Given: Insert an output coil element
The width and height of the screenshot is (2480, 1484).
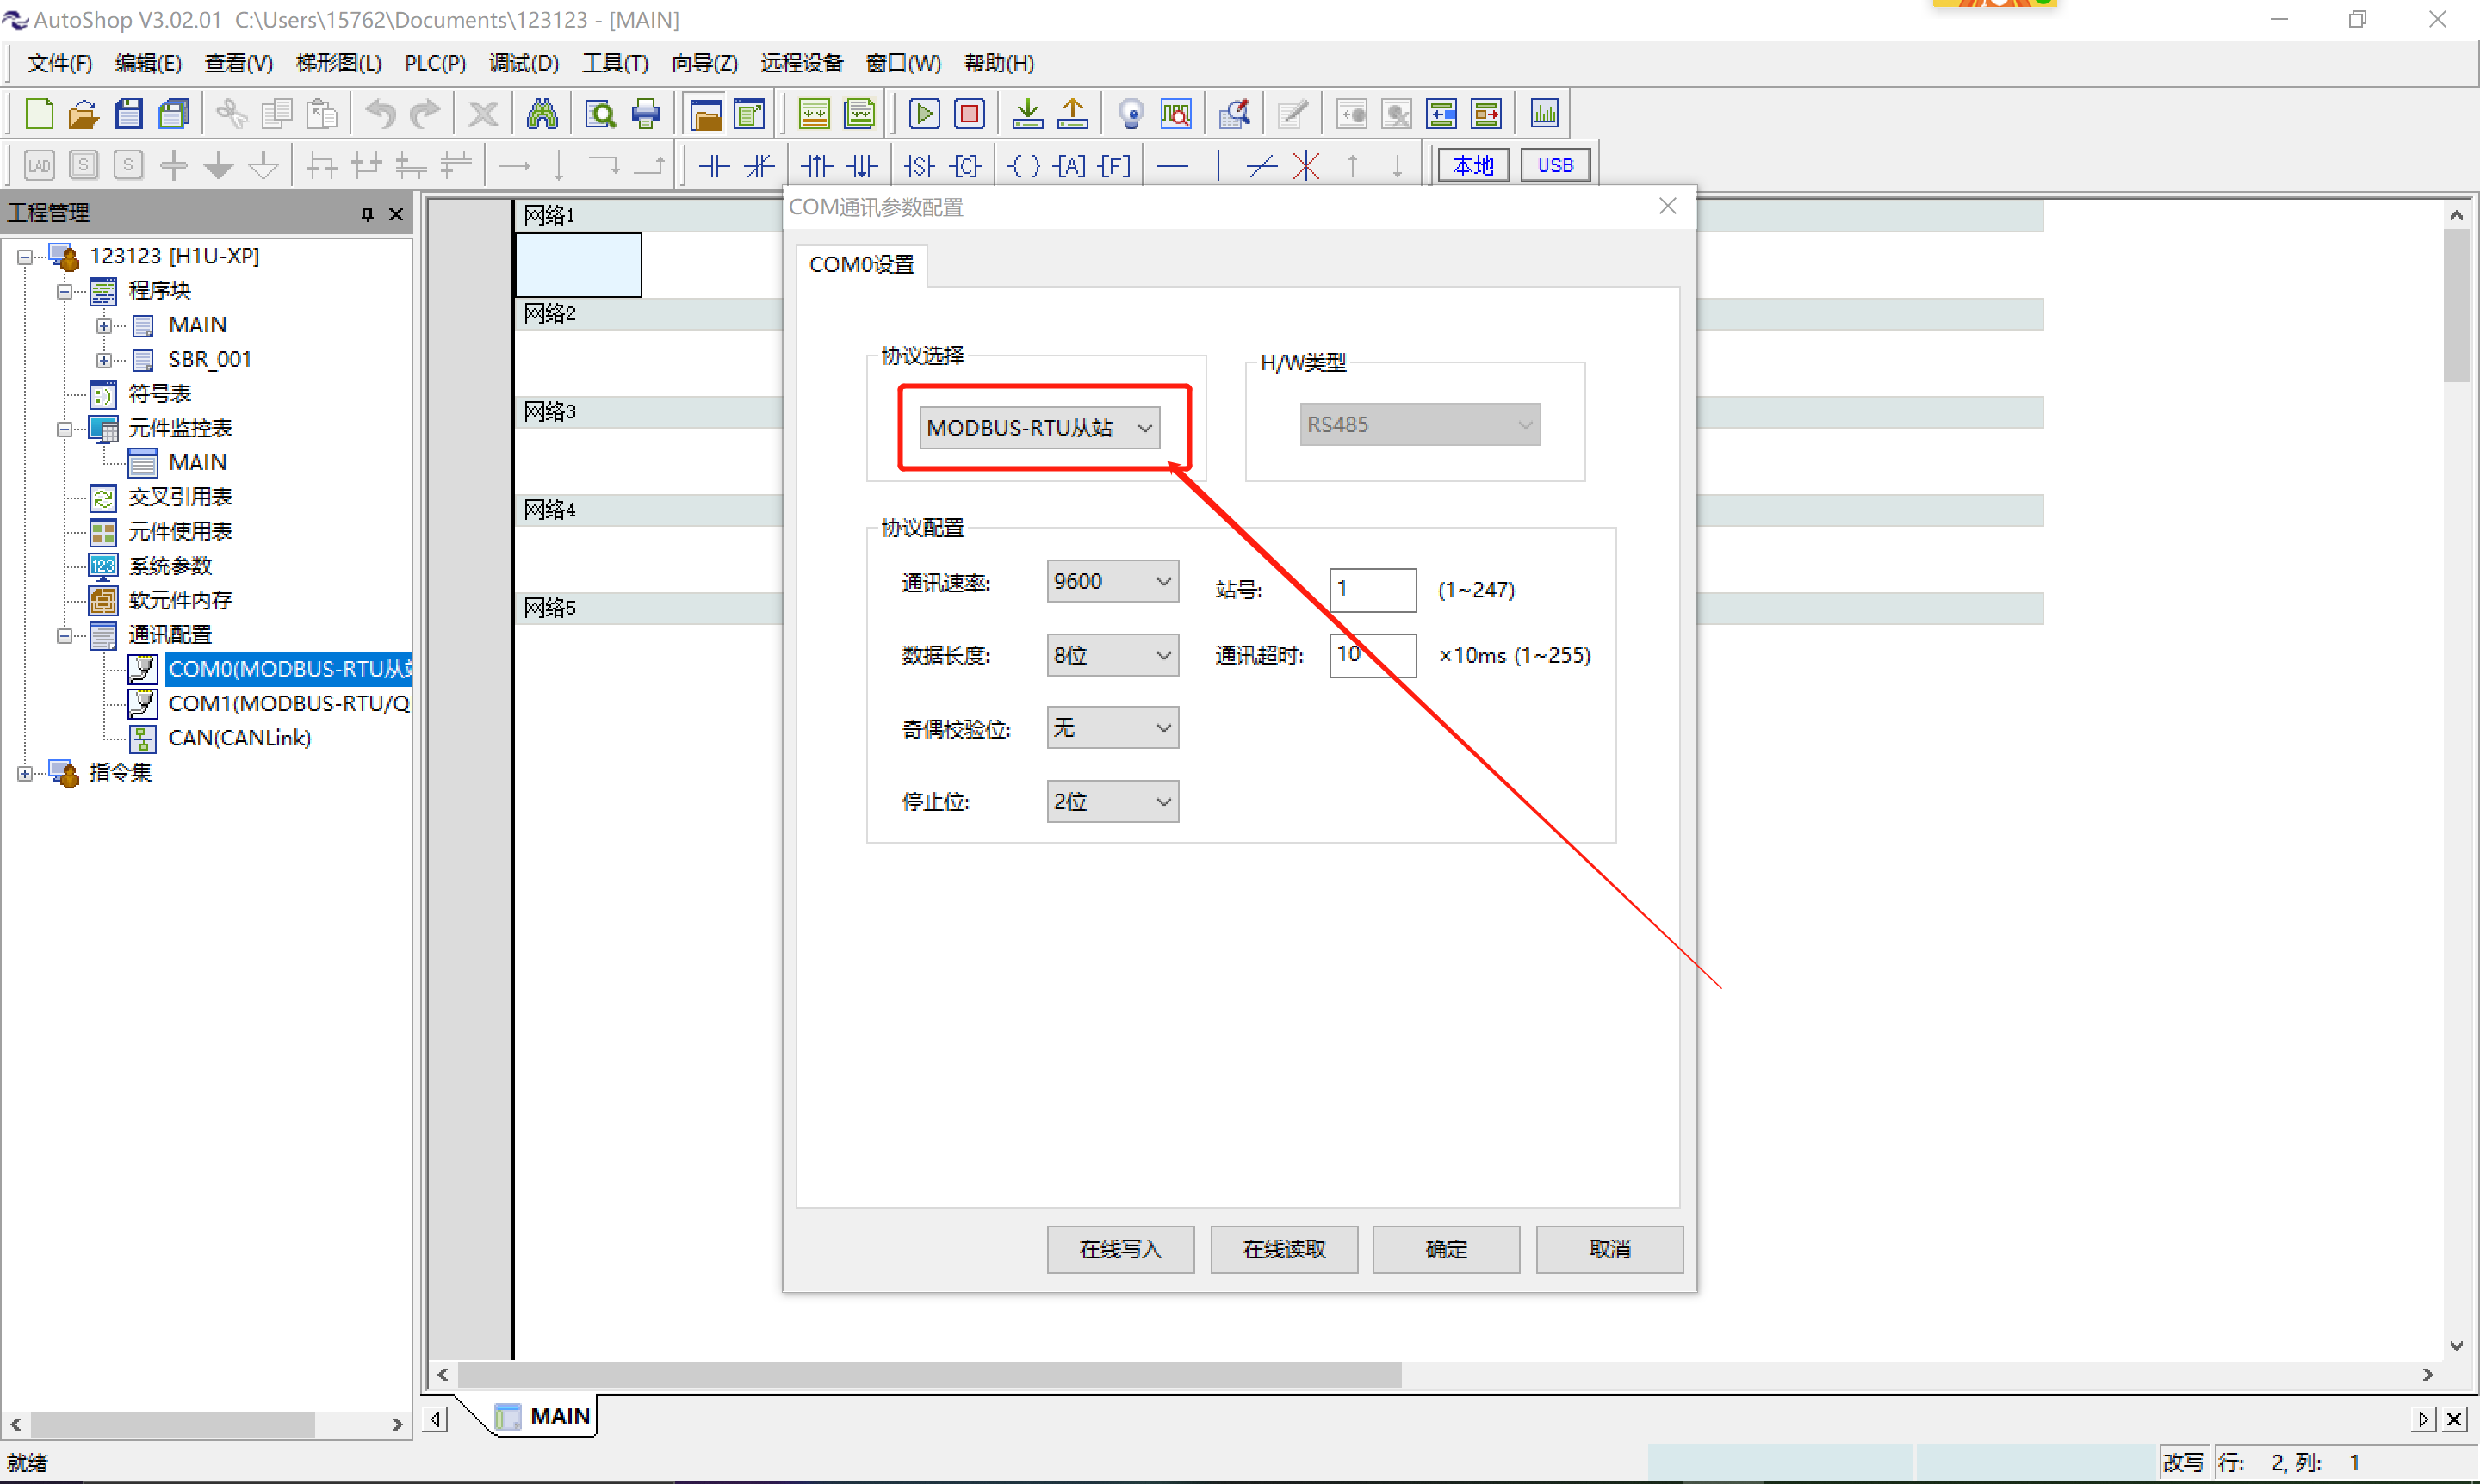Looking at the screenshot, I should tap(1023, 166).
